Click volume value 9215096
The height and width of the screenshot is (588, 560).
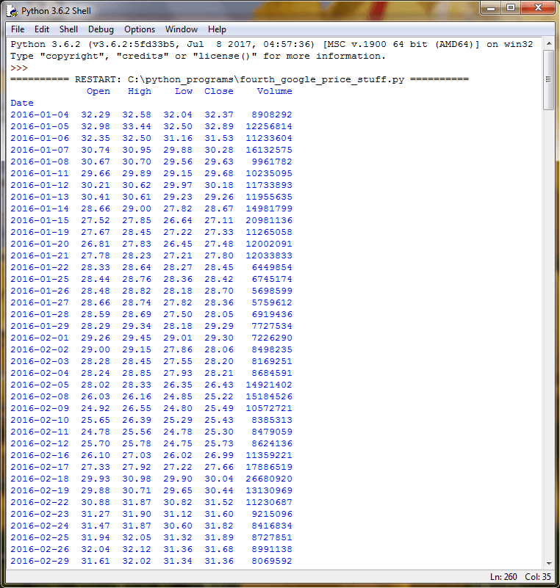(x=272, y=514)
